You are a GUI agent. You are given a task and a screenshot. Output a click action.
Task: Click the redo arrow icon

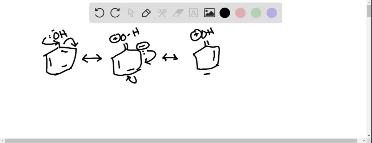[115, 13]
